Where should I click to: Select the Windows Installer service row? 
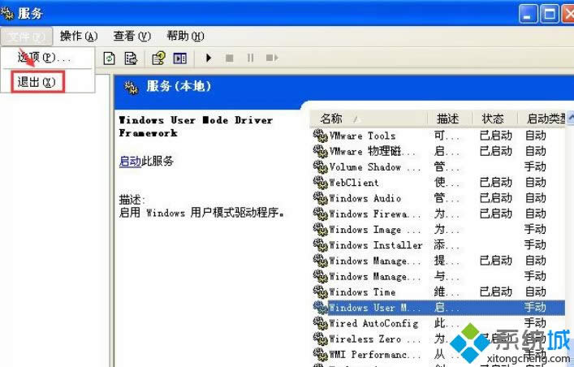pyautogui.click(x=375, y=245)
